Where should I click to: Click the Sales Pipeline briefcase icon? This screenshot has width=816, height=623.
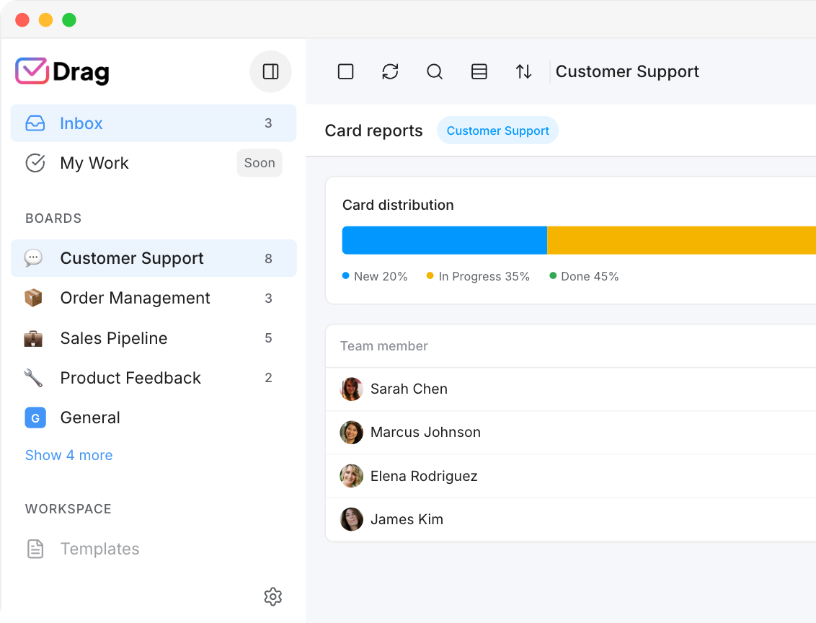(33, 338)
